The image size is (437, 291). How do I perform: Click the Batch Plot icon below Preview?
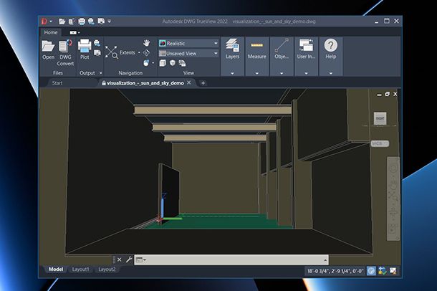click(x=97, y=53)
